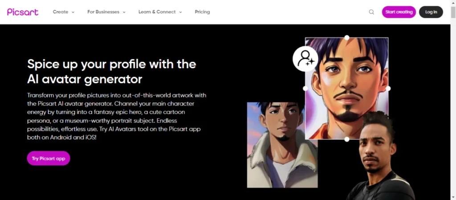Image resolution: width=456 pixels, height=200 pixels.
Task: Select right handle of purple-haired avatar frame
Action: (x=388, y=88)
